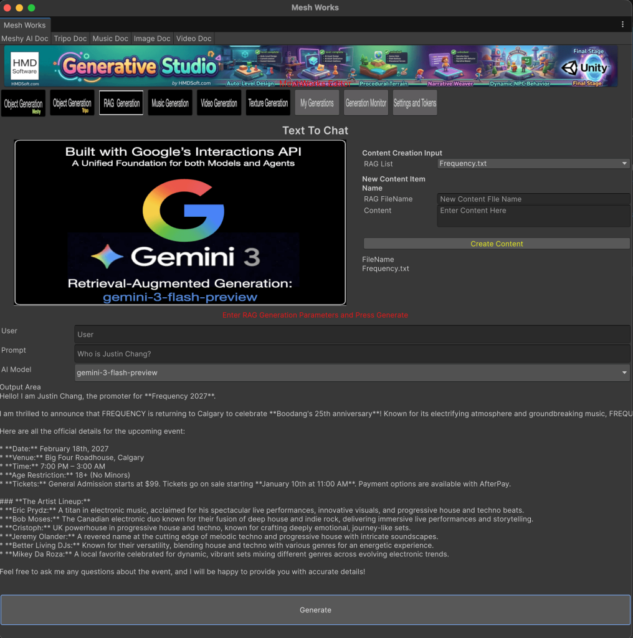
Task: Click the Mikey Da Roza lineup line
Action: tap(224, 554)
